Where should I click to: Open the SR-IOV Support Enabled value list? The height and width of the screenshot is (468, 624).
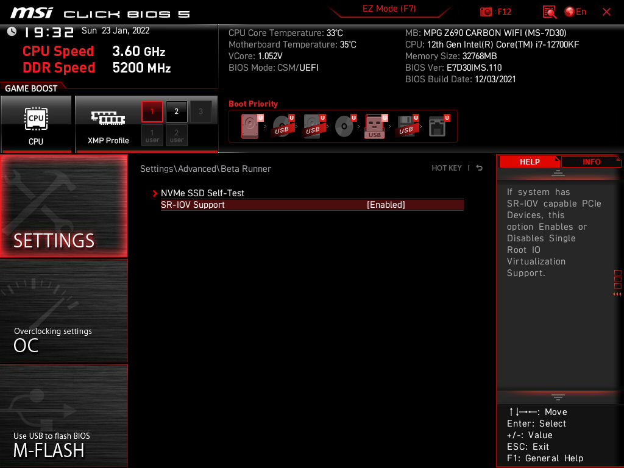(386, 205)
